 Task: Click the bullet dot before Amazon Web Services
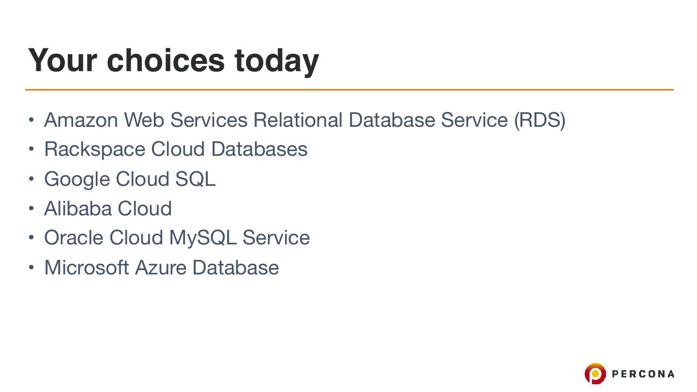point(31,120)
